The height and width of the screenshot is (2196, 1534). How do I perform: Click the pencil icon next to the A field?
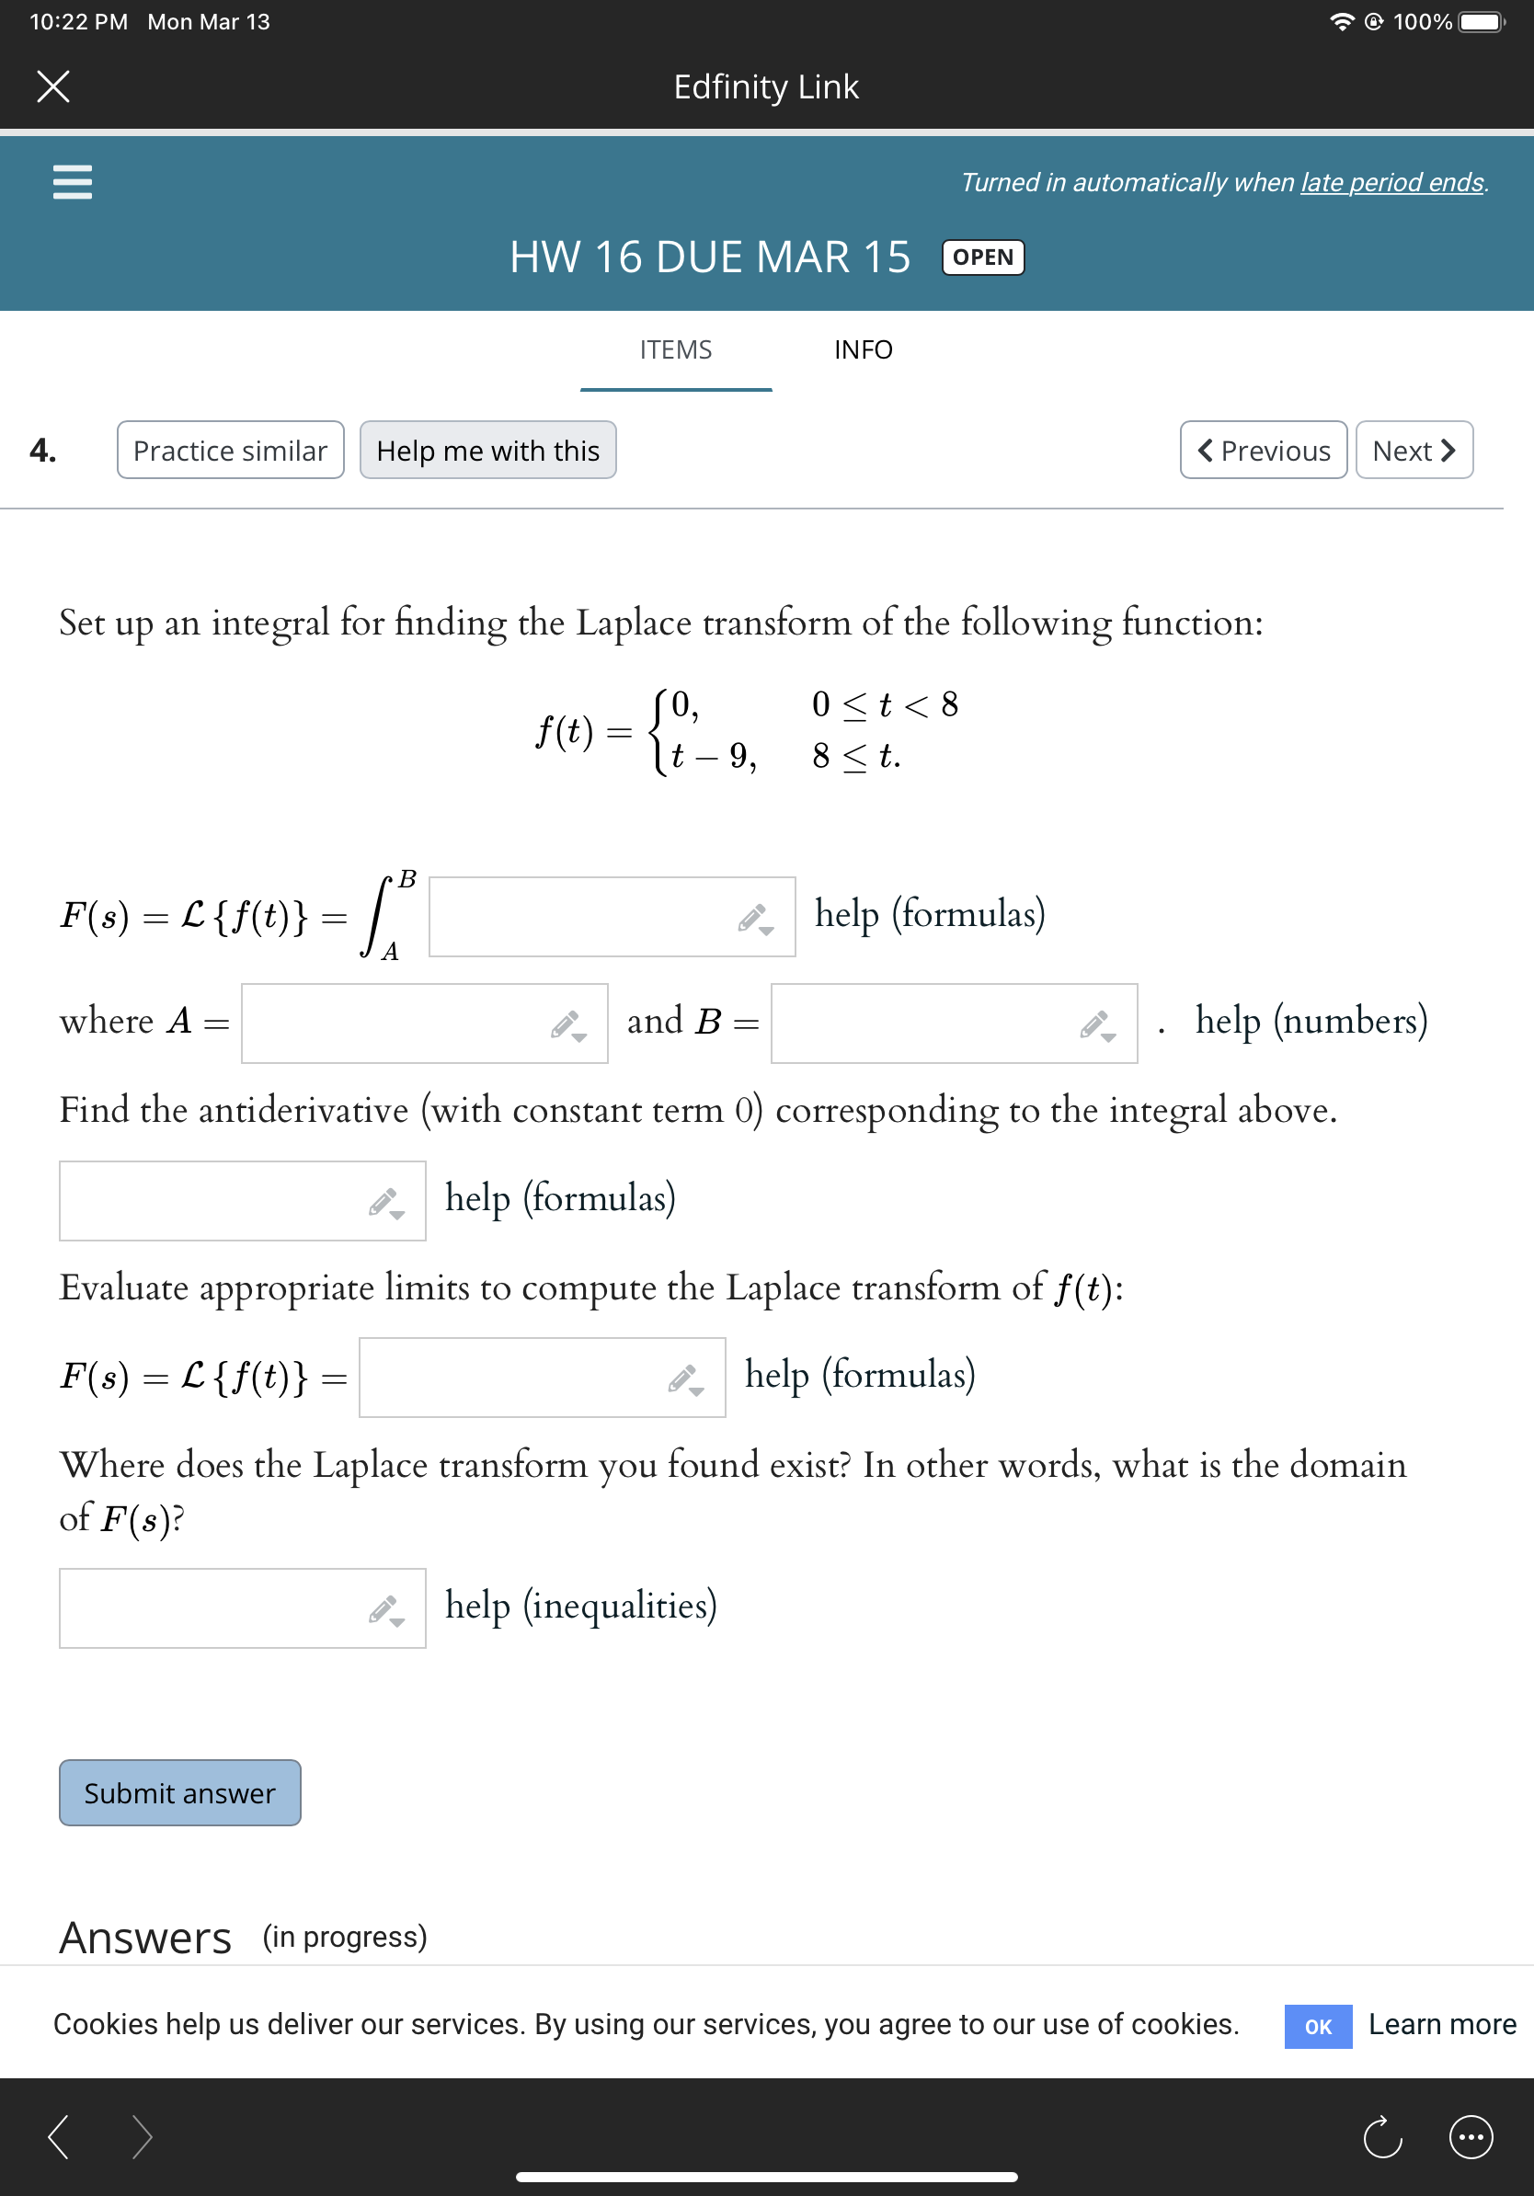(565, 1022)
